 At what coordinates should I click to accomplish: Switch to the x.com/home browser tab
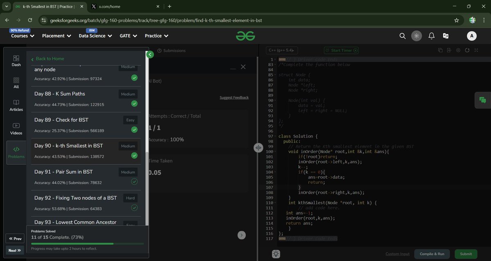point(124,7)
